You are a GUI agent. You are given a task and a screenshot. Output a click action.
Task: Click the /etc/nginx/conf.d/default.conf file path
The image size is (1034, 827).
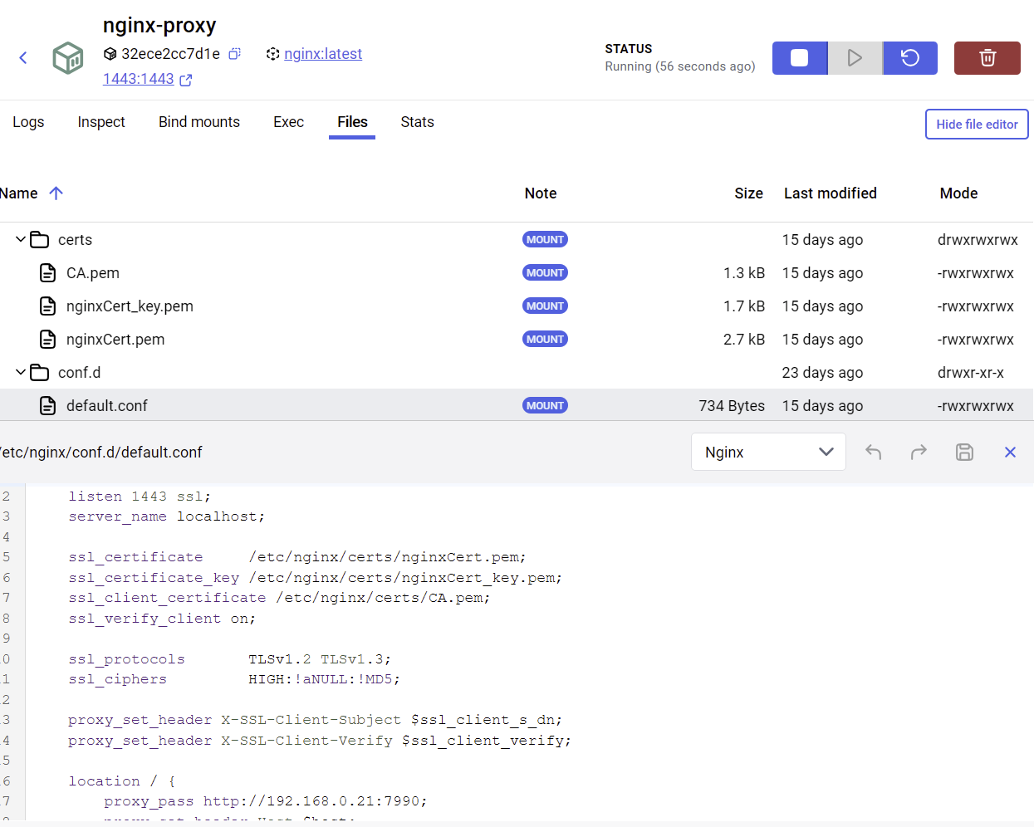coord(101,453)
